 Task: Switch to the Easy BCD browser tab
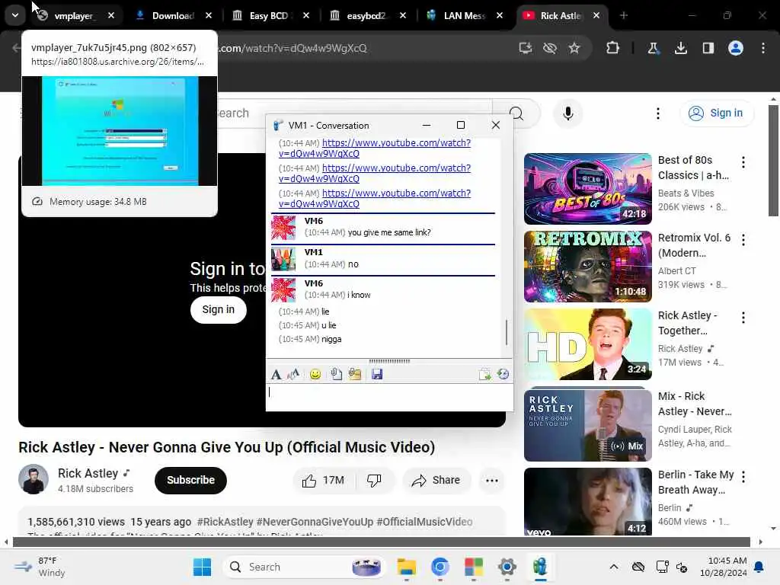point(269,16)
